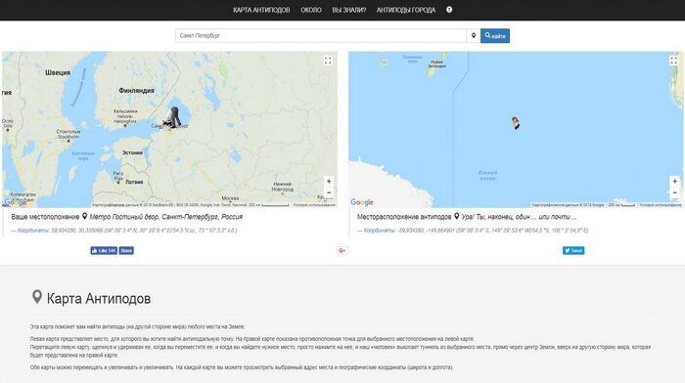Open the ОКОЛО menu item
This screenshot has height=383, width=685.
pyautogui.click(x=311, y=10)
